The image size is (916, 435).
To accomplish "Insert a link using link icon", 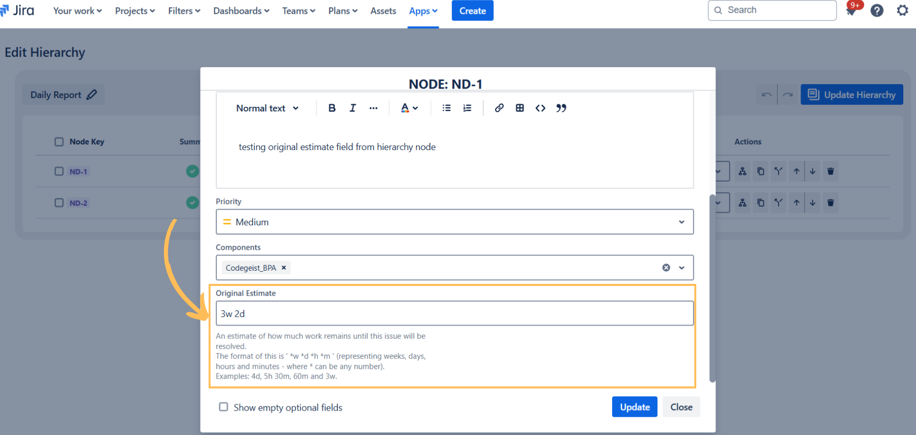I will [x=499, y=108].
